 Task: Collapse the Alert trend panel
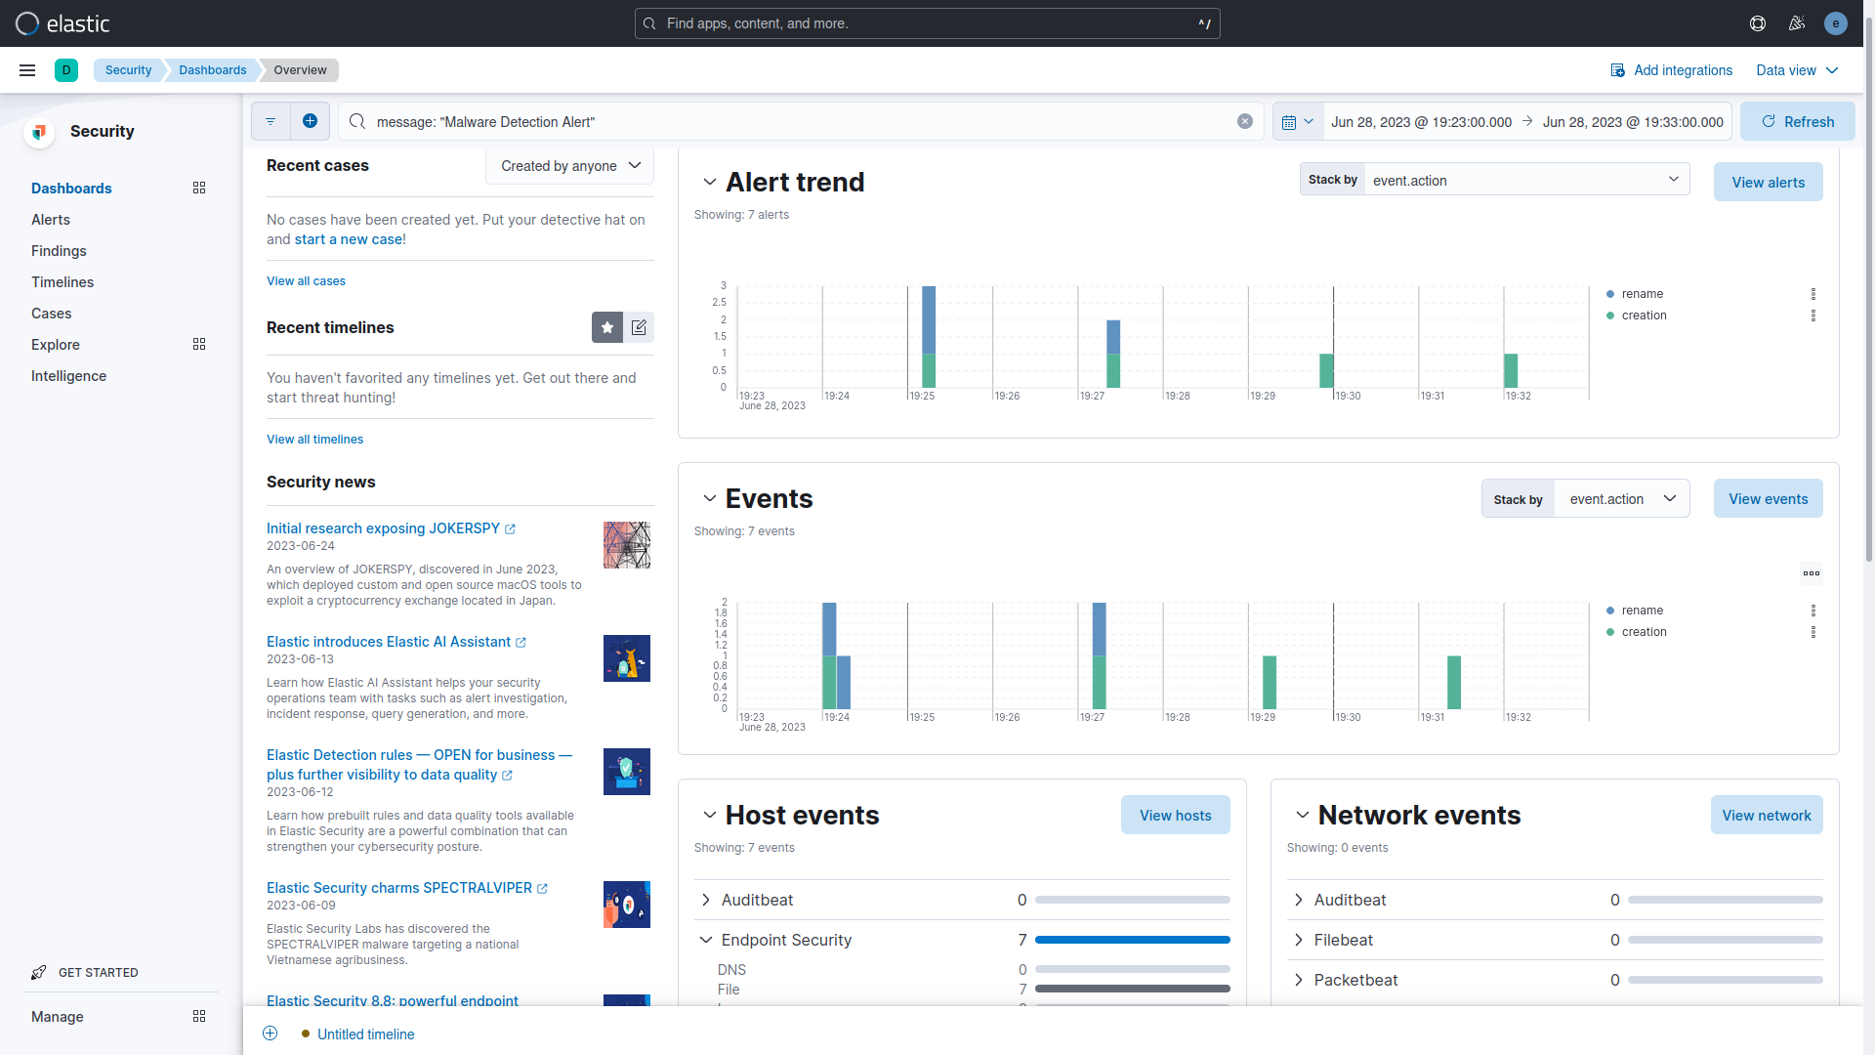[710, 183]
